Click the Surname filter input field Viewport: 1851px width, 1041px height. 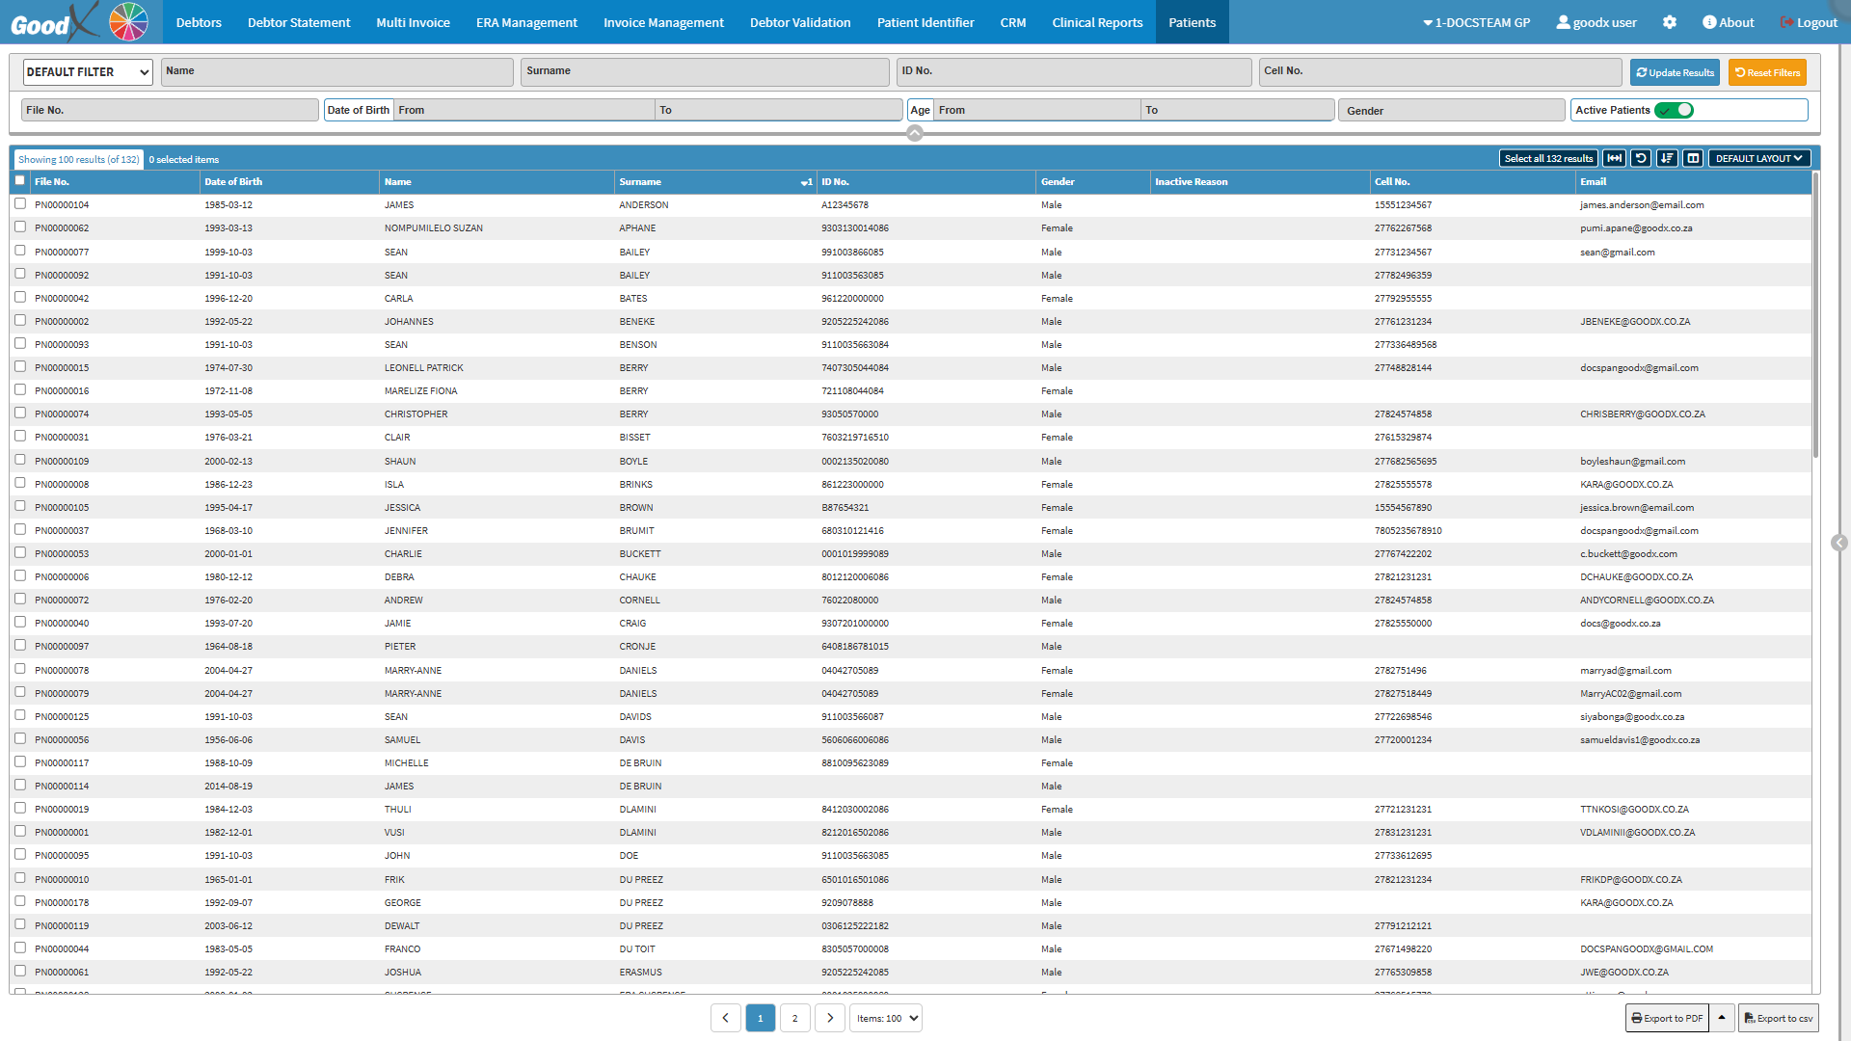point(705,72)
